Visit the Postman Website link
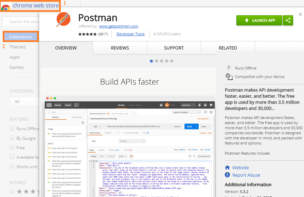This screenshot has width=304, height=197. tap(240, 168)
